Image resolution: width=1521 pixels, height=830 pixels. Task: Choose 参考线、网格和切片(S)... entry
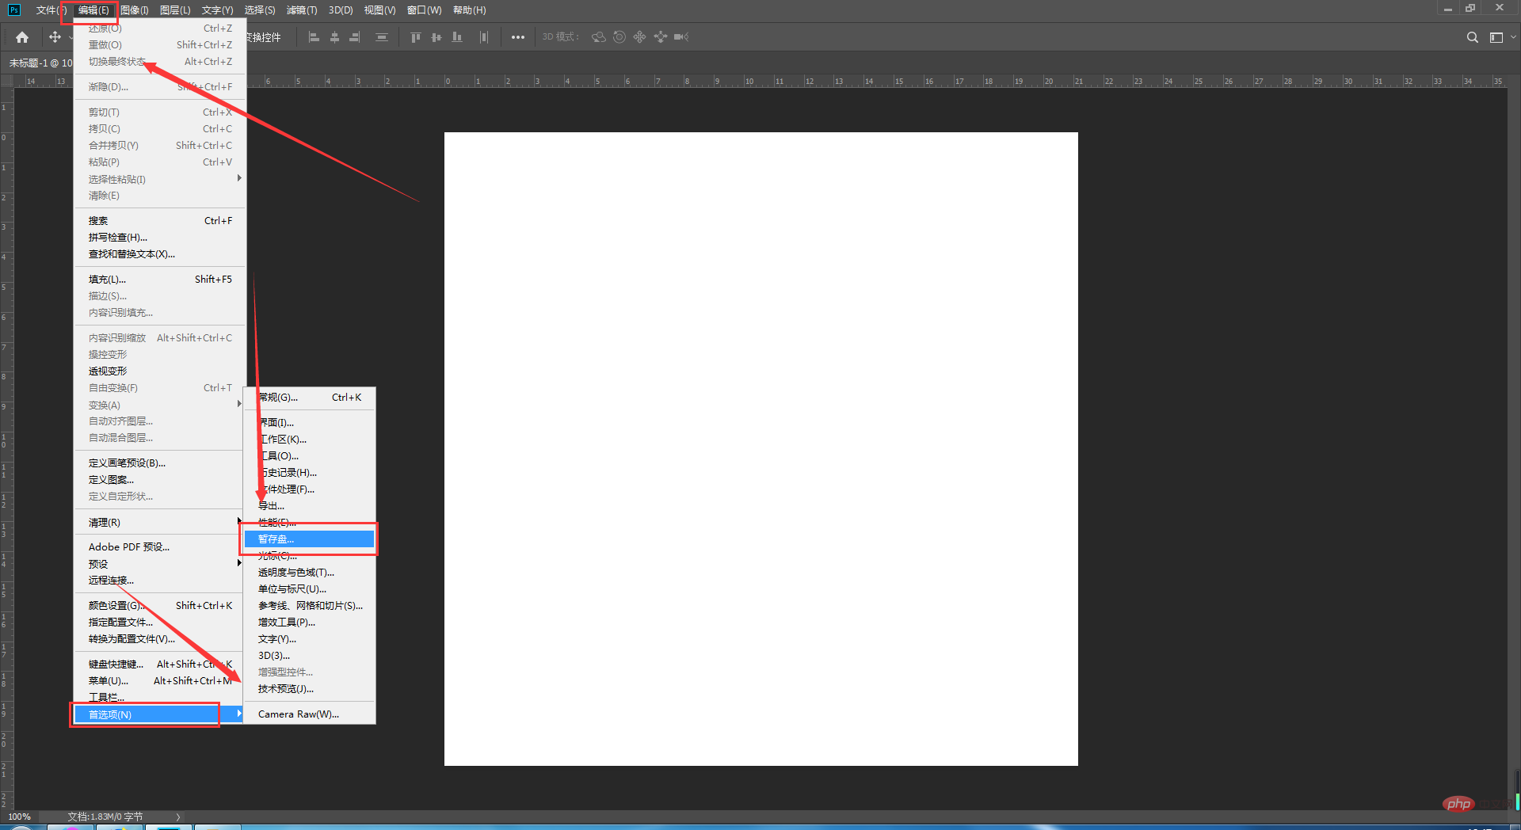click(x=309, y=606)
